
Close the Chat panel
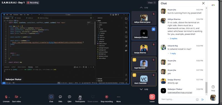203,3
